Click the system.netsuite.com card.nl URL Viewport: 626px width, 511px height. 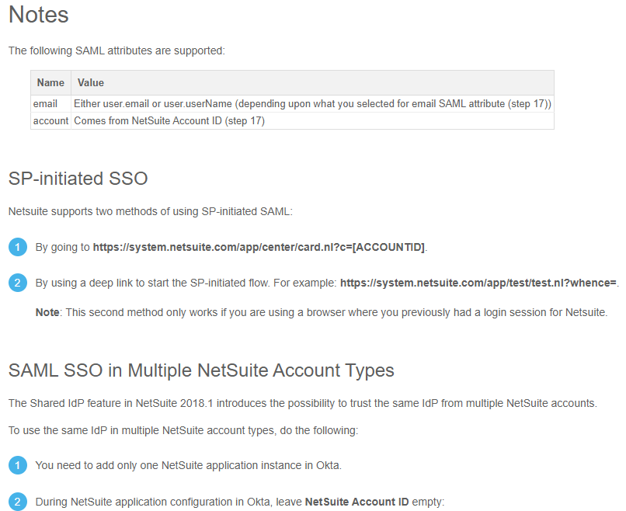point(259,248)
